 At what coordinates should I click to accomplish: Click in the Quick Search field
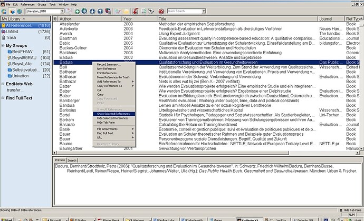184,11
